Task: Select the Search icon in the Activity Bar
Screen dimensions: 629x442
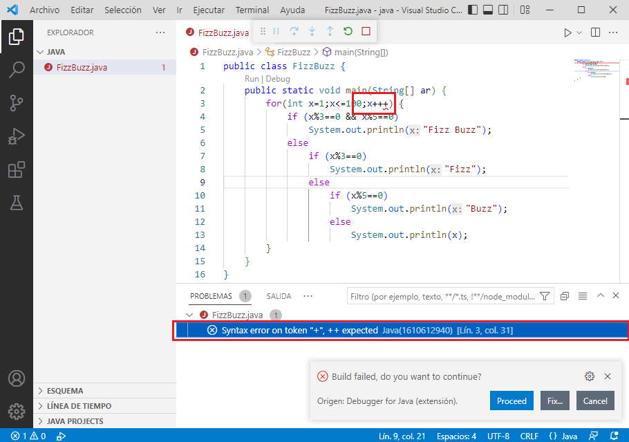Action: 15,69
